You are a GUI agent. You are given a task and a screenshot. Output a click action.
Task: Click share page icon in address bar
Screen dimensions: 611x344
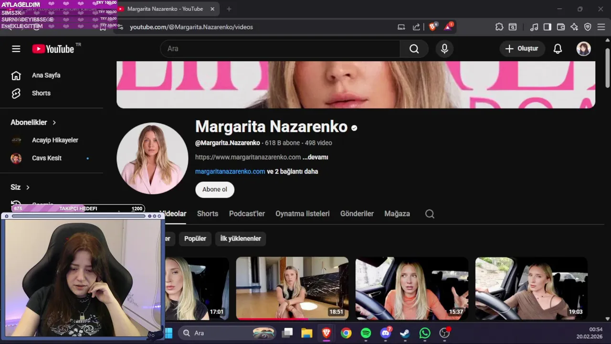pyautogui.click(x=416, y=27)
